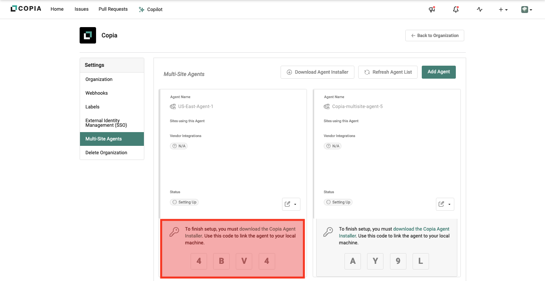
Task: Open External Identity Management (SSO) settings
Action: [106, 123]
